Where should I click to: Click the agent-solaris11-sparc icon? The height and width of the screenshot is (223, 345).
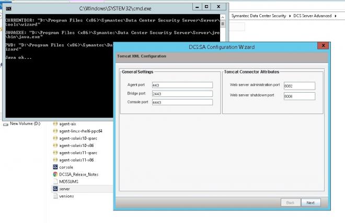(x=55, y=153)
